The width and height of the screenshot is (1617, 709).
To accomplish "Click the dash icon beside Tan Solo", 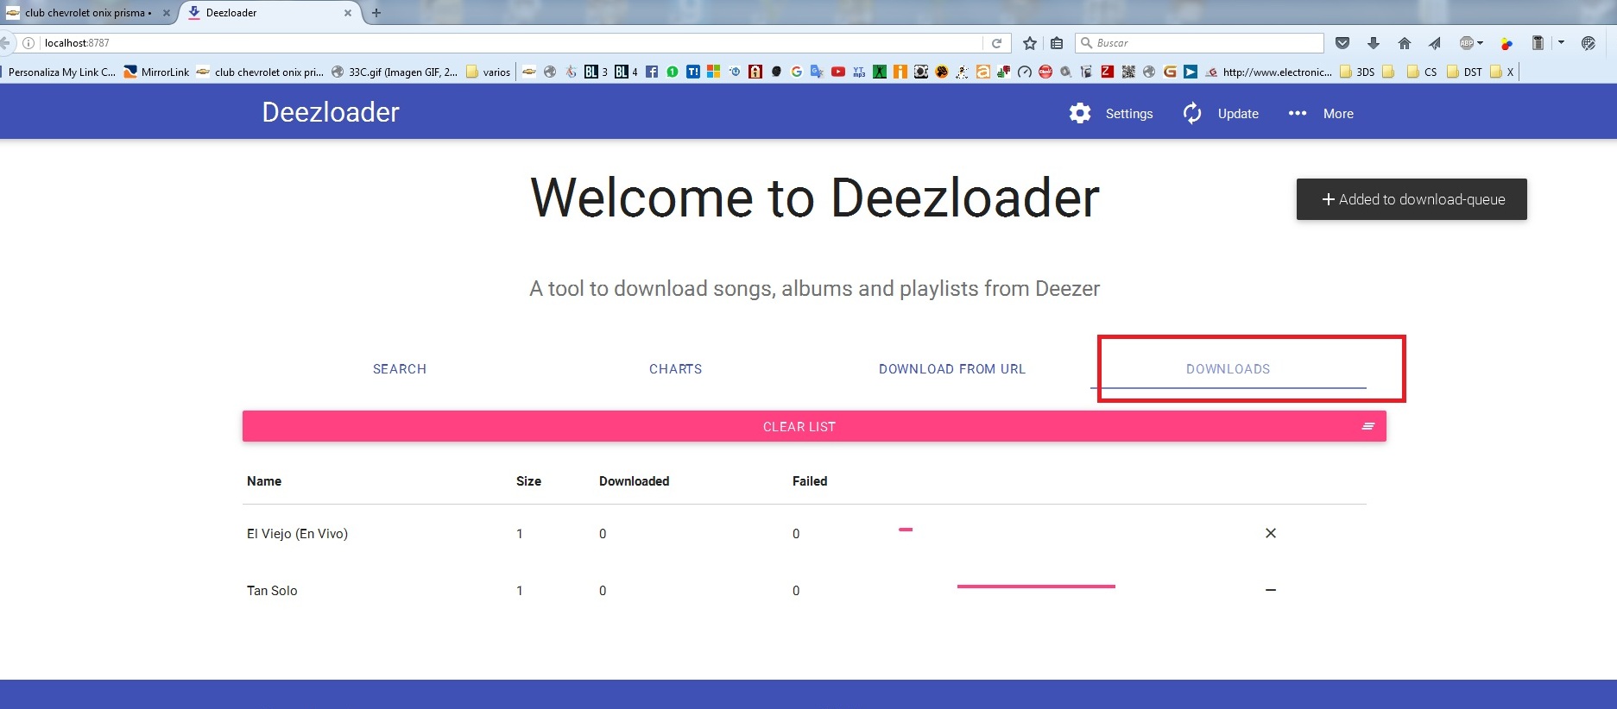I will pos(1270,590).
